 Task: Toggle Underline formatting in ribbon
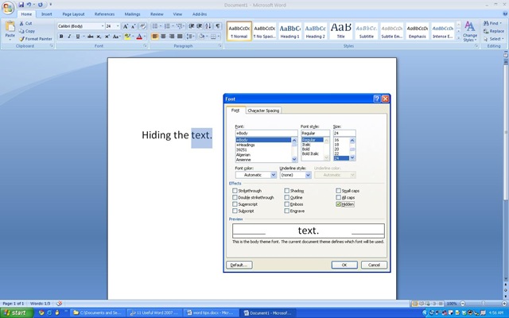[x=78, y=37]
